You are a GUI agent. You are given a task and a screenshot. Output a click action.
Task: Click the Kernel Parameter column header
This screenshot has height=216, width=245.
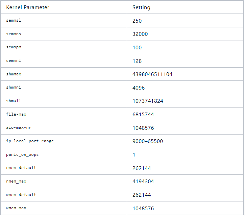coord(28,7)
